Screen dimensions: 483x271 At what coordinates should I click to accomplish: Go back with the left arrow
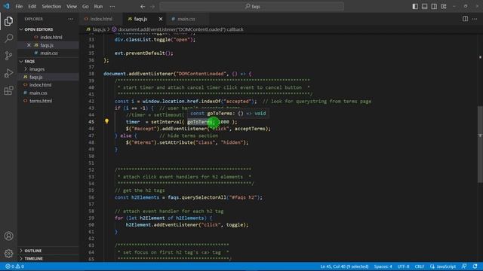point(143,7)
